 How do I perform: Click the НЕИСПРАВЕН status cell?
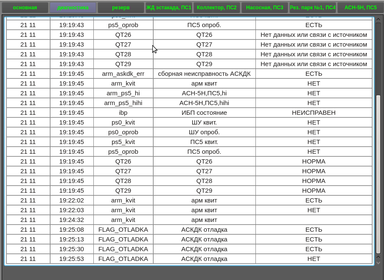(x=314, y=113)
